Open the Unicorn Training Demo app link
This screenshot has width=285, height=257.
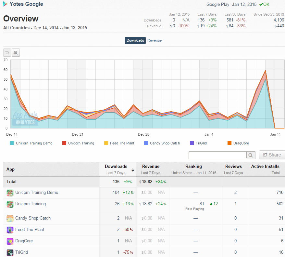(37, 193)
